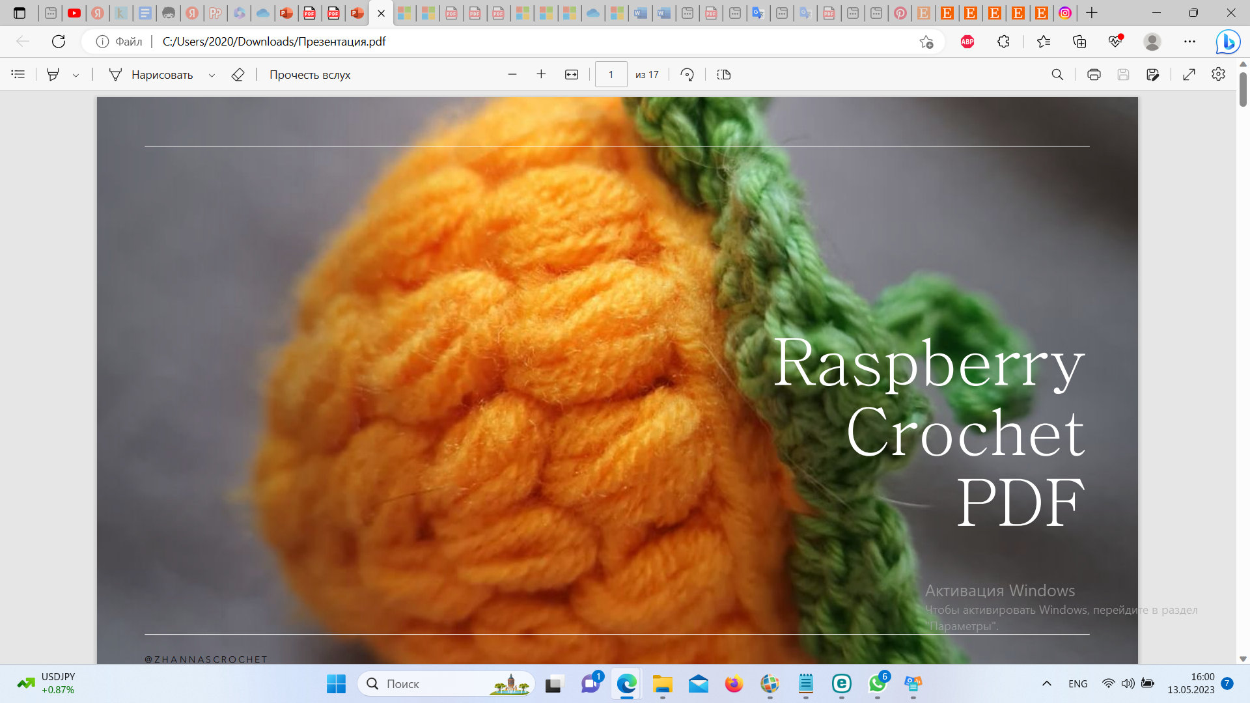Toggle two-page layout view
Viewport: 1250px width, 703px height.
pyautogui.click(x=722, y=74)
